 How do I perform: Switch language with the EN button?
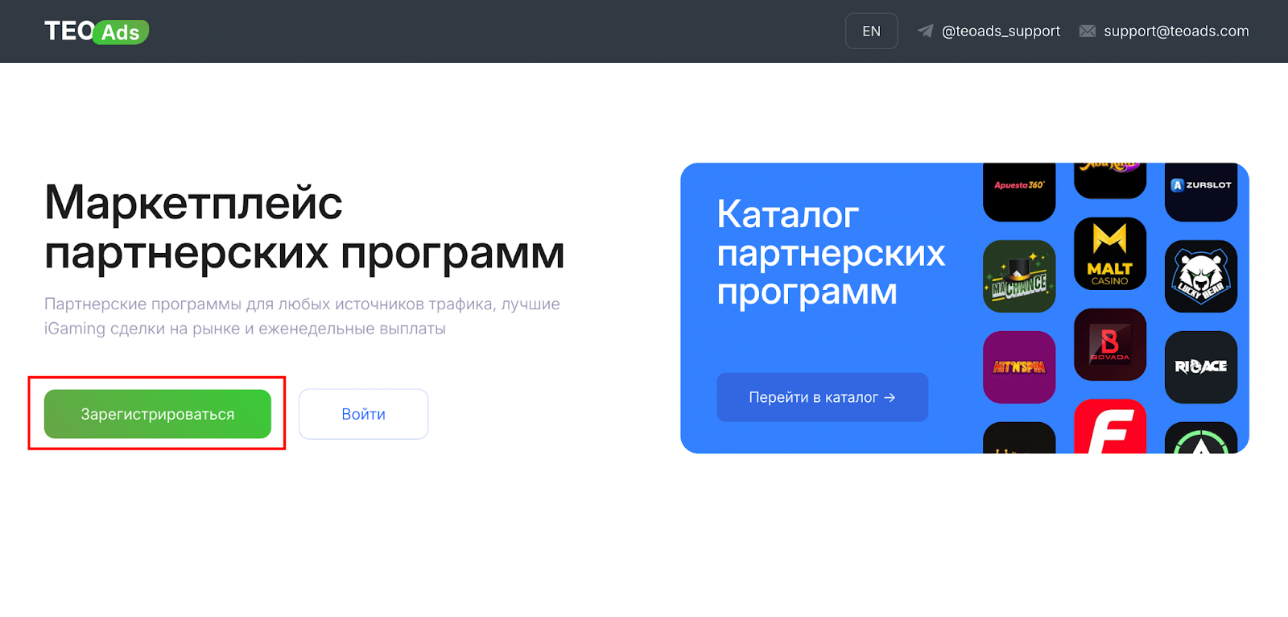tap(871, 31)
